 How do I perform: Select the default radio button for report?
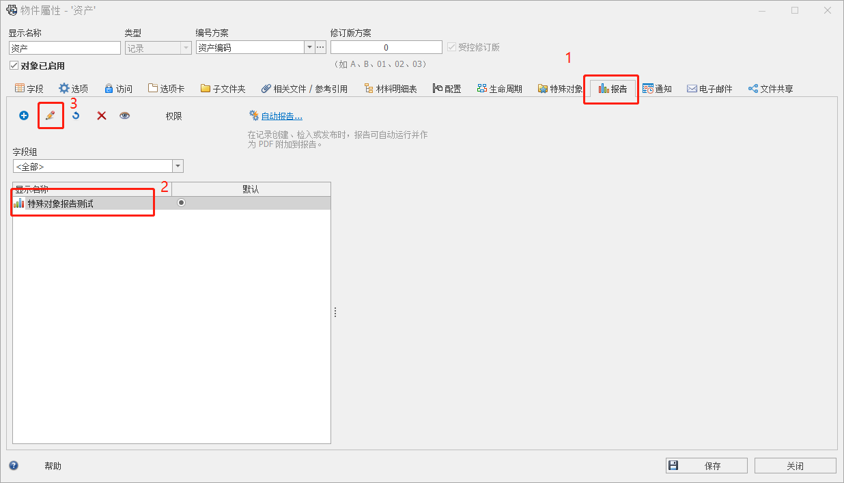181,203
